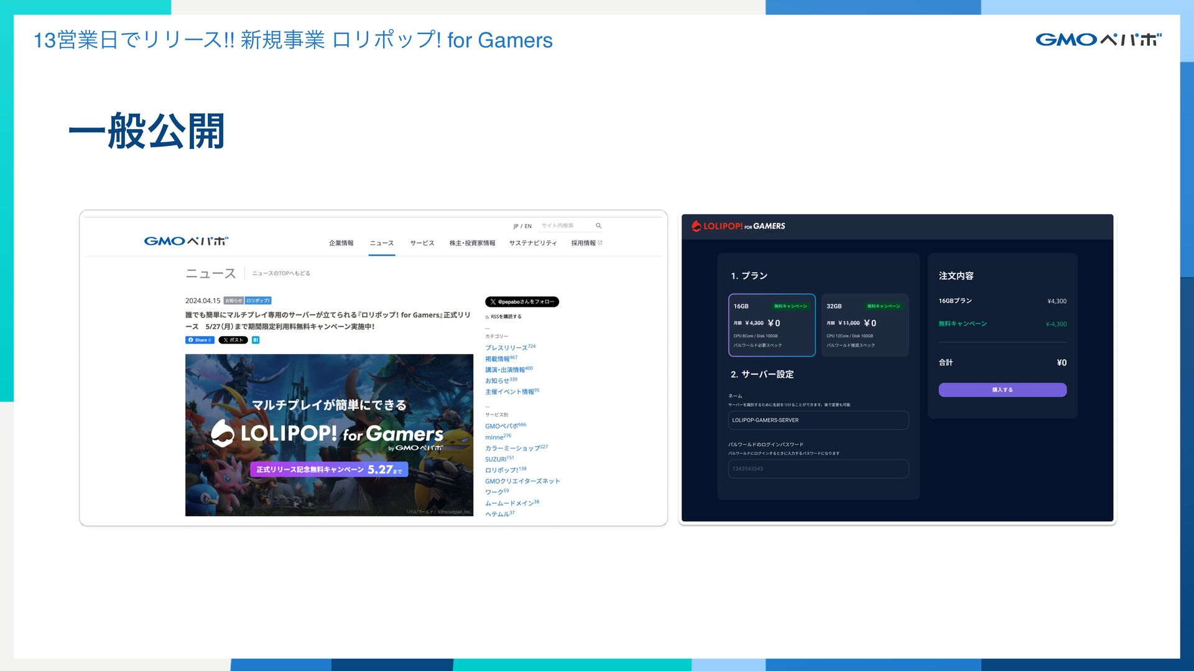Click the Facebook Share button
This screenshot has height=671, width=1194.
tap(200, 340)
